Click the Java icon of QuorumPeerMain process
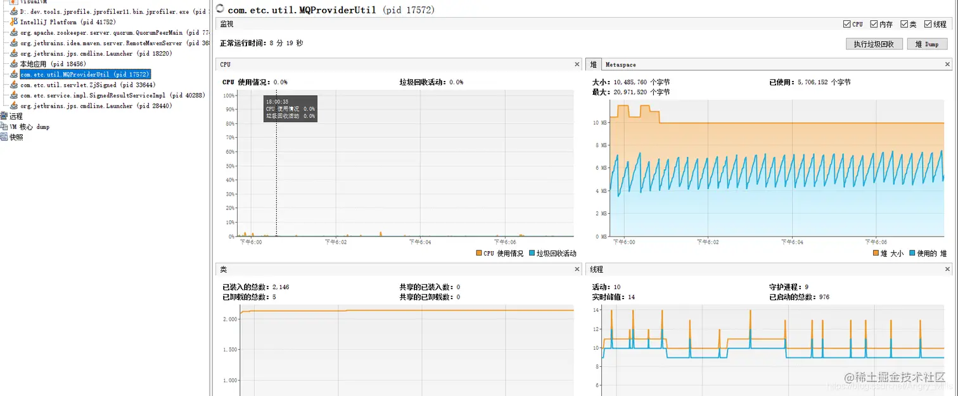958x396 pixels. coord(14,32)
